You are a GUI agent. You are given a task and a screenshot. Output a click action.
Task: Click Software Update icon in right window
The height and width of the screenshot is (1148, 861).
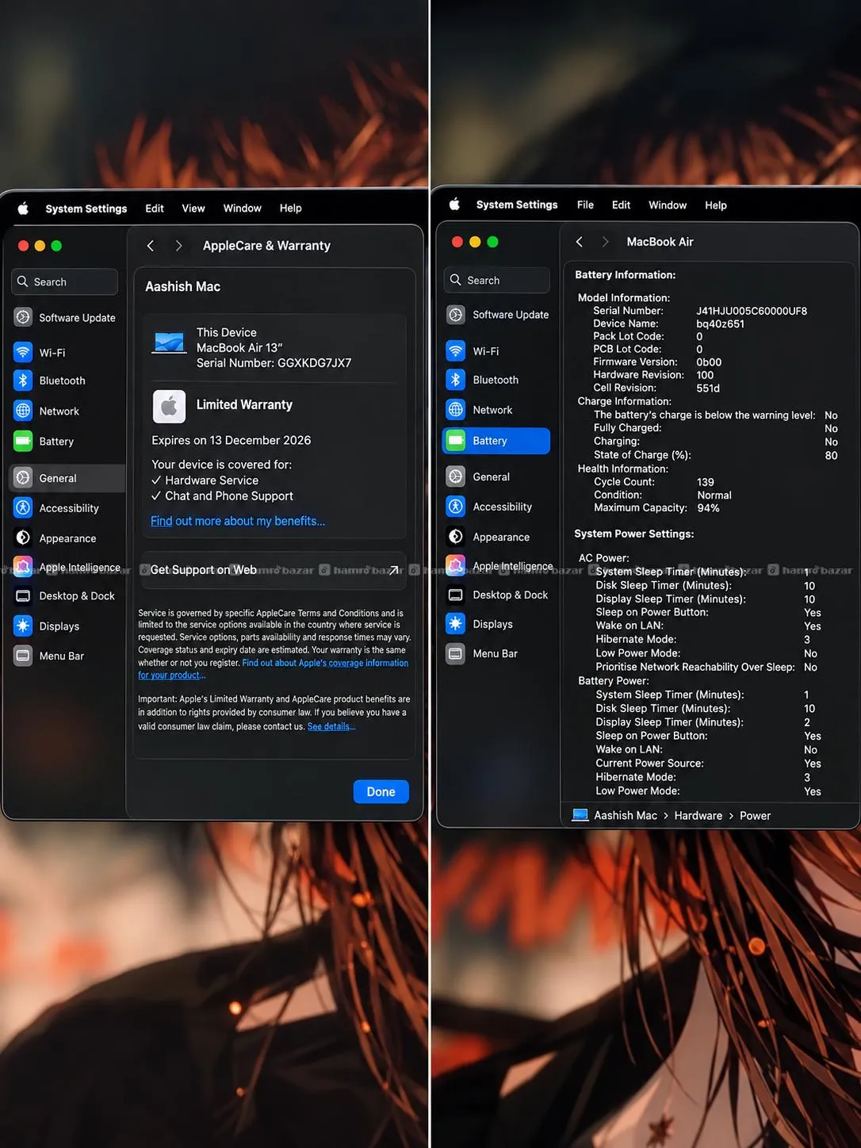(x=456, y=315)
